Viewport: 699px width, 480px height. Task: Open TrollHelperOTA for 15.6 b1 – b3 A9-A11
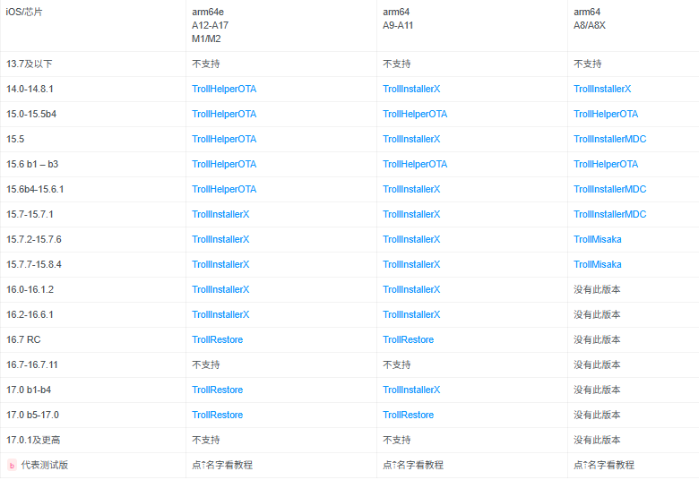click(x=415, y=164)
